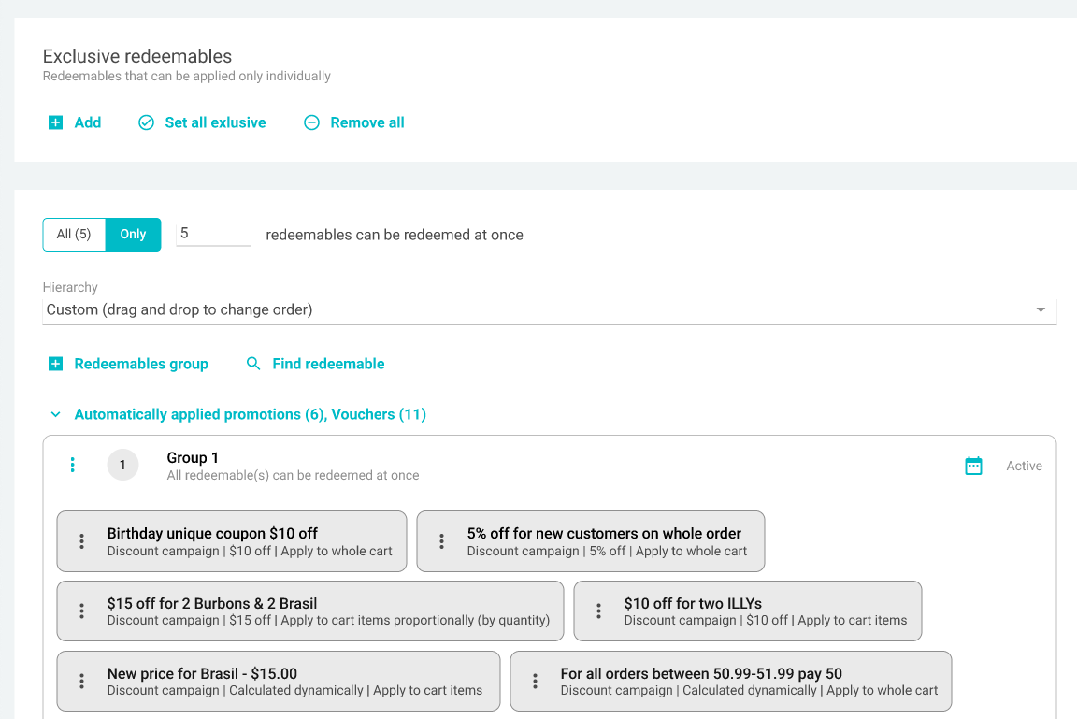Click the minus icon beside Remove all
This screenshot has height=719, width=1077.
(x=310, y=122)
